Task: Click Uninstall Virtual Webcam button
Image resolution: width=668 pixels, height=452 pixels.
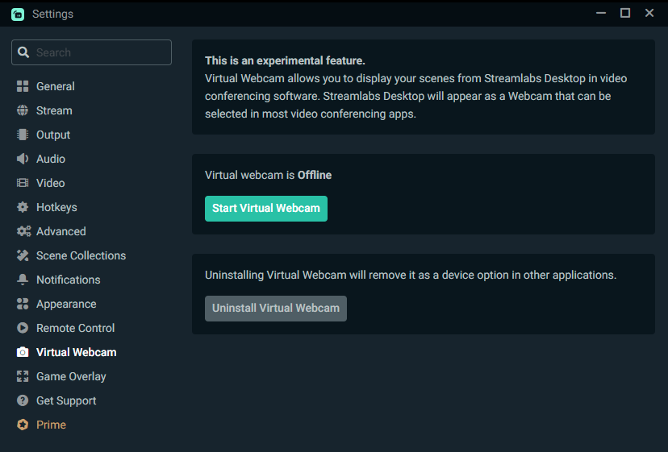Action: (276, 309)
